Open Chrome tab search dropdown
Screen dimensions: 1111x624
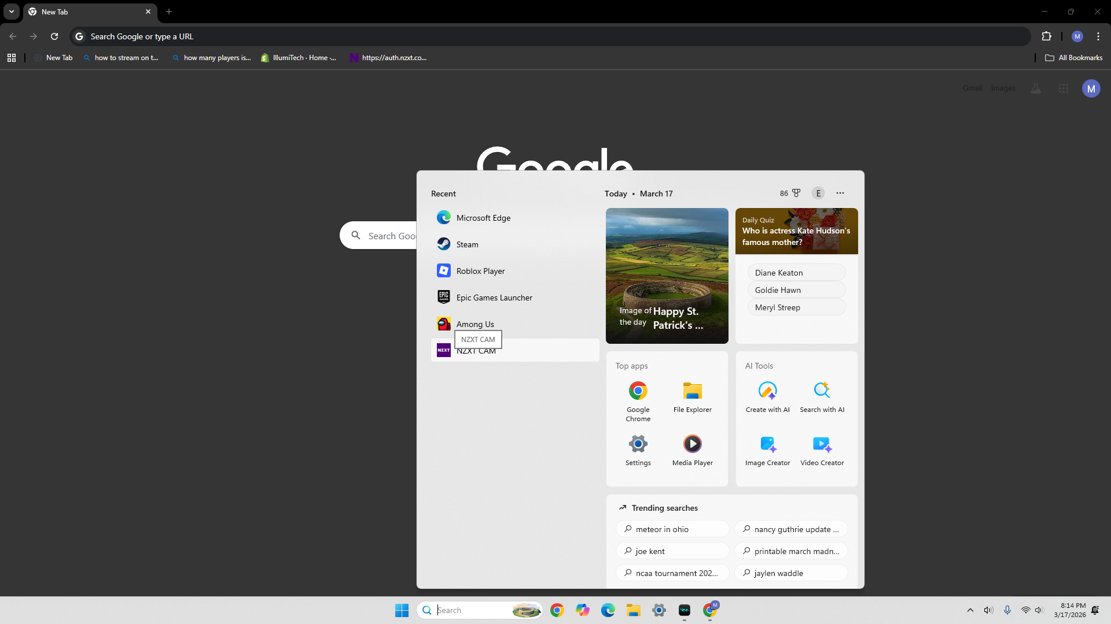pos(12,12)
